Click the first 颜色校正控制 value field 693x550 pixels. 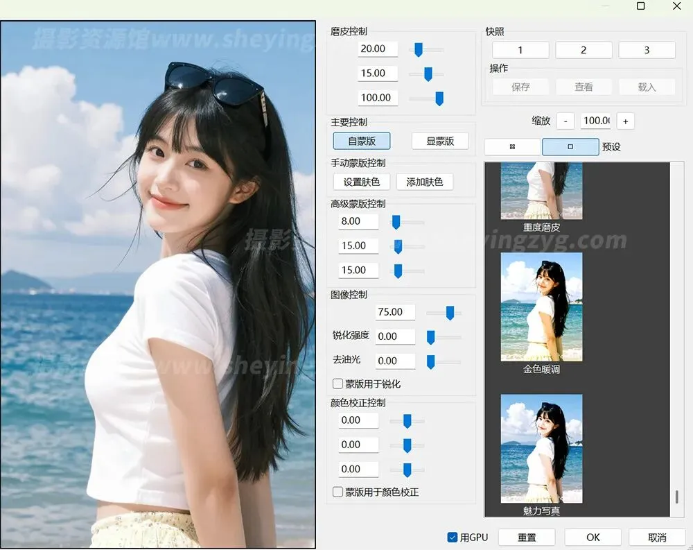click(358, 420)
